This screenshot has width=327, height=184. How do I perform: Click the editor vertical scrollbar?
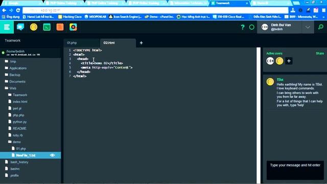[259, 116]
